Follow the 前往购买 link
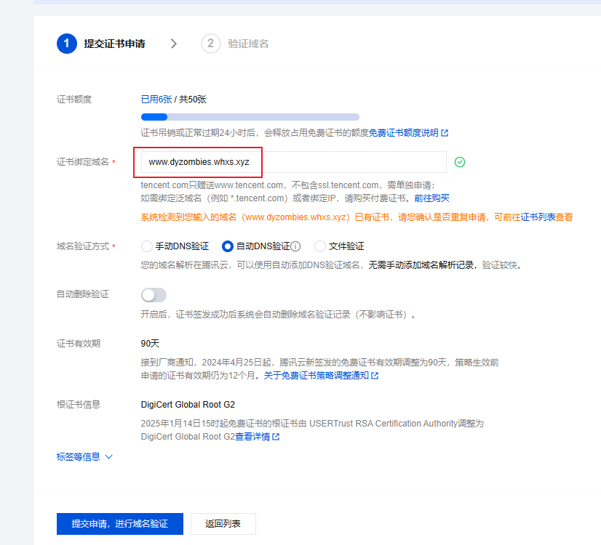601x545 pixels. coord(431,198)
